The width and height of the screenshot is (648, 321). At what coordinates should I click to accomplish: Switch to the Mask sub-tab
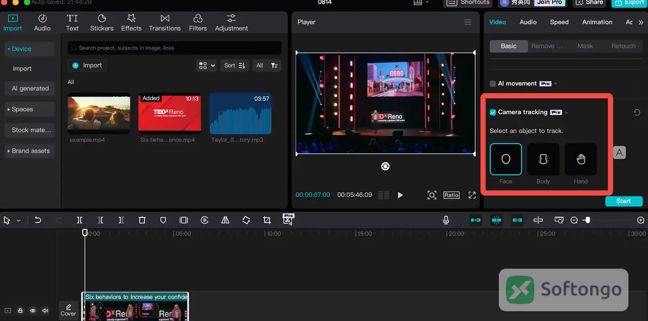click(585, 46)
